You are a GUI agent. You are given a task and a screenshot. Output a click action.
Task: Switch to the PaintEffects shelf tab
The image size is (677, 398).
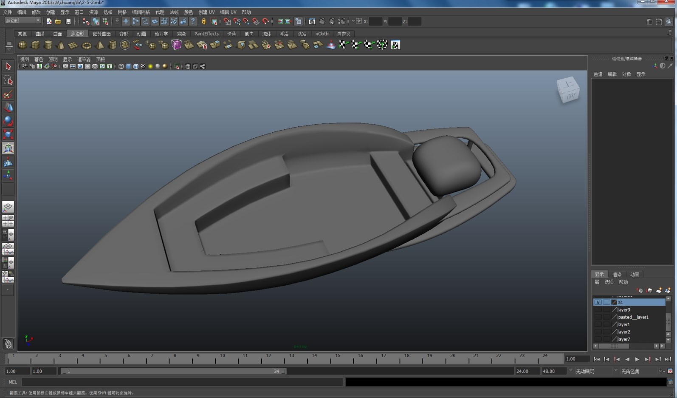pos(206,34)
